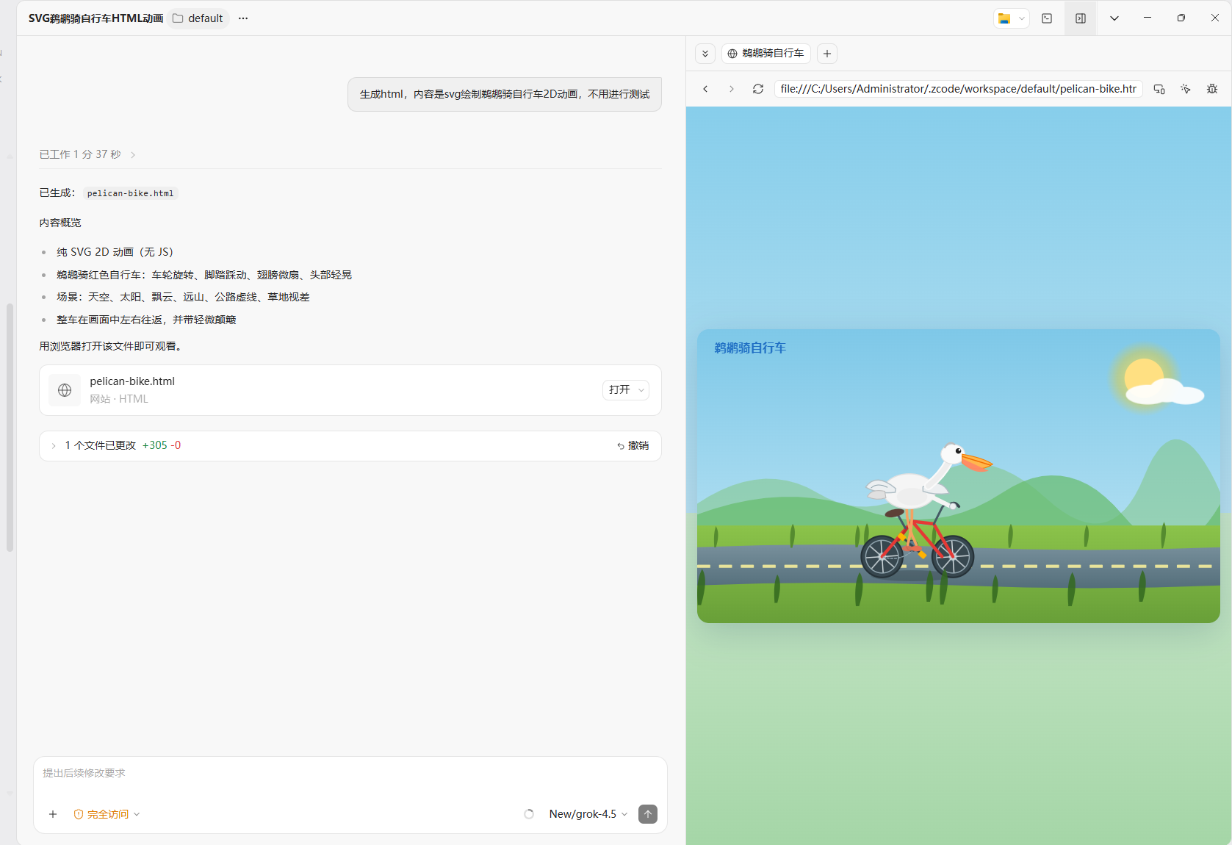Viewport: 1232px width, 845px height.
Task: Switch to the 鹈鹕骑自行车 preview tab
Action: click(766, 54)
